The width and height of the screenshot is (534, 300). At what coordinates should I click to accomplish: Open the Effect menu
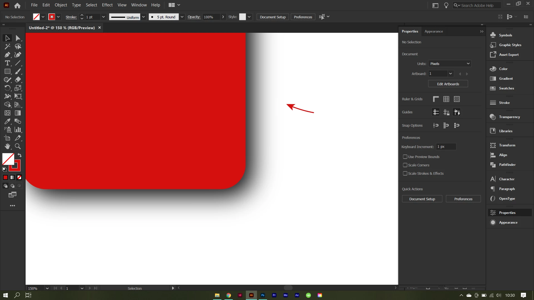[107, 5]
